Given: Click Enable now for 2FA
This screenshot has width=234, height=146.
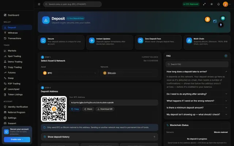Looking at the screenshot, I should [x=17, y=139].
